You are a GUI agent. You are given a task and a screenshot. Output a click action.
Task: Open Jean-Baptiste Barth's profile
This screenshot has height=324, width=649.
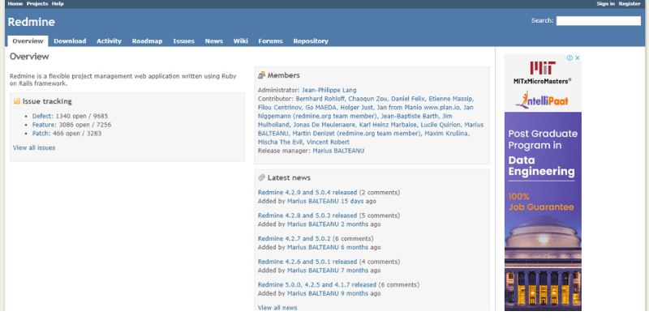tap(410, 116)
